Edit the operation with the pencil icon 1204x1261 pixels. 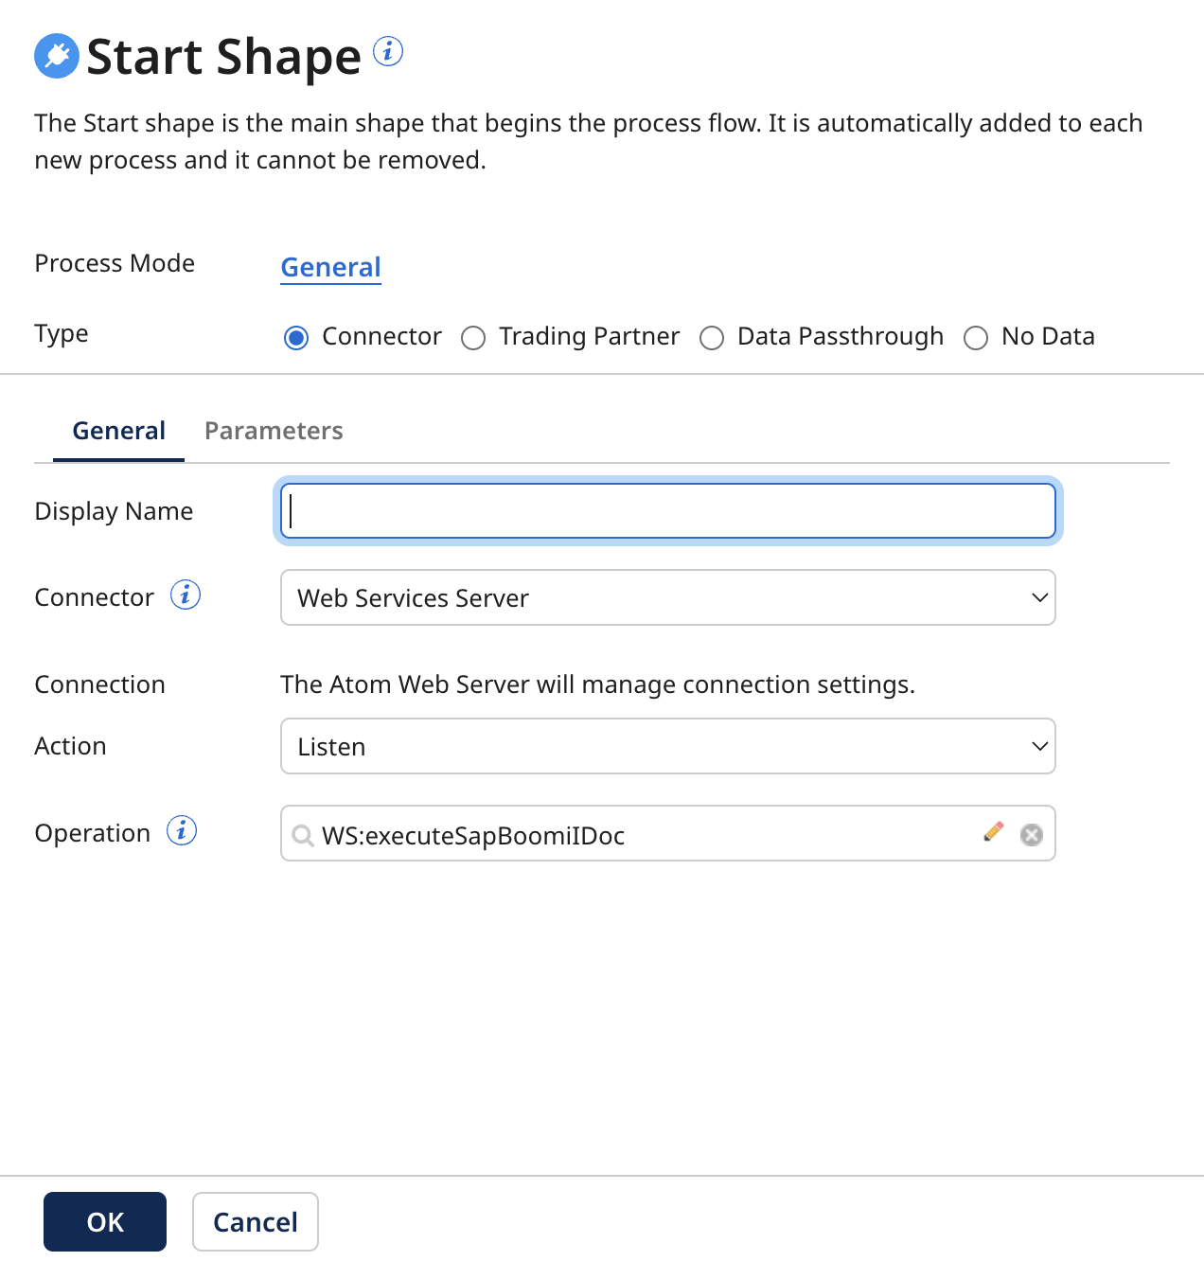(x=993, y=833)
